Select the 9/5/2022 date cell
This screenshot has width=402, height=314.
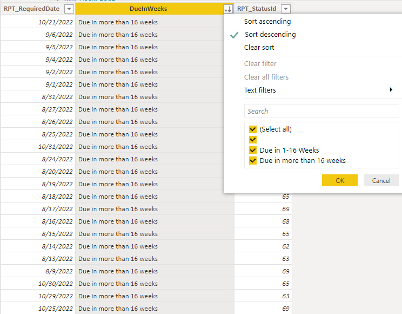pos(38,47)
